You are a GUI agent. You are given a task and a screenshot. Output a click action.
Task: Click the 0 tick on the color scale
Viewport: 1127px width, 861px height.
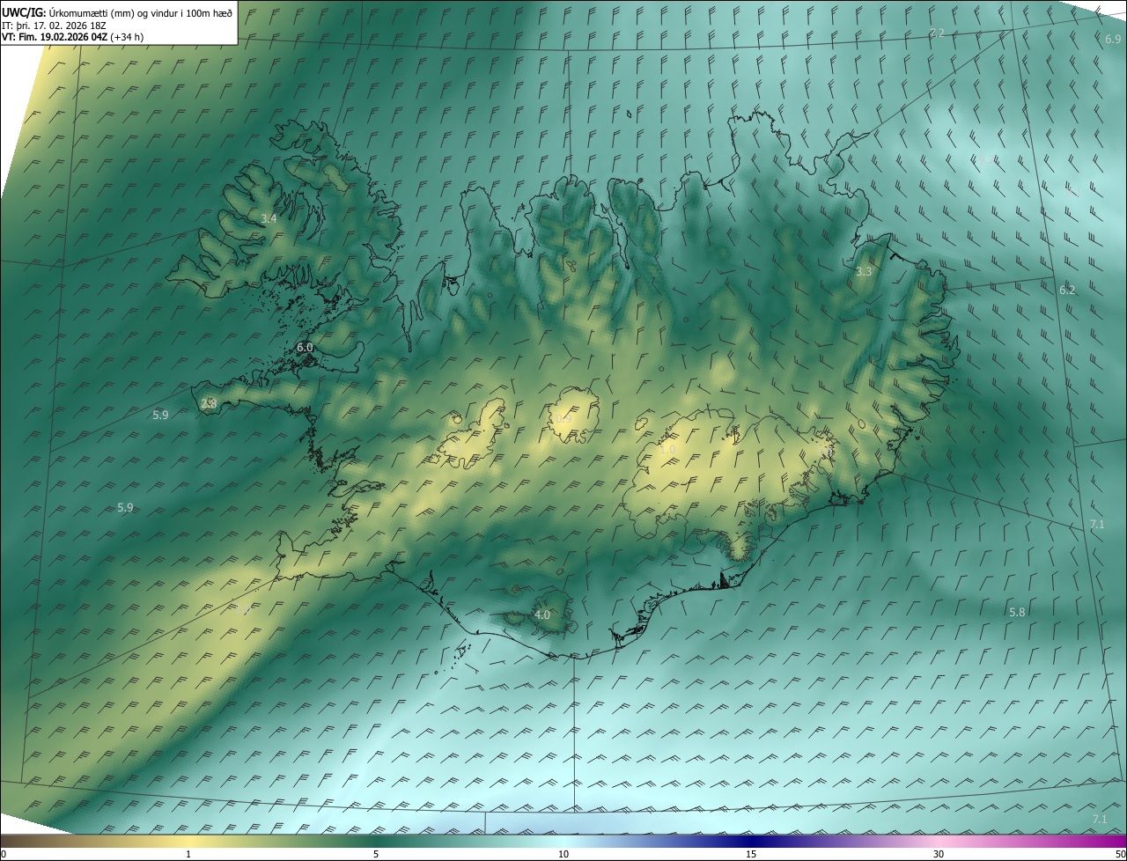4,854
